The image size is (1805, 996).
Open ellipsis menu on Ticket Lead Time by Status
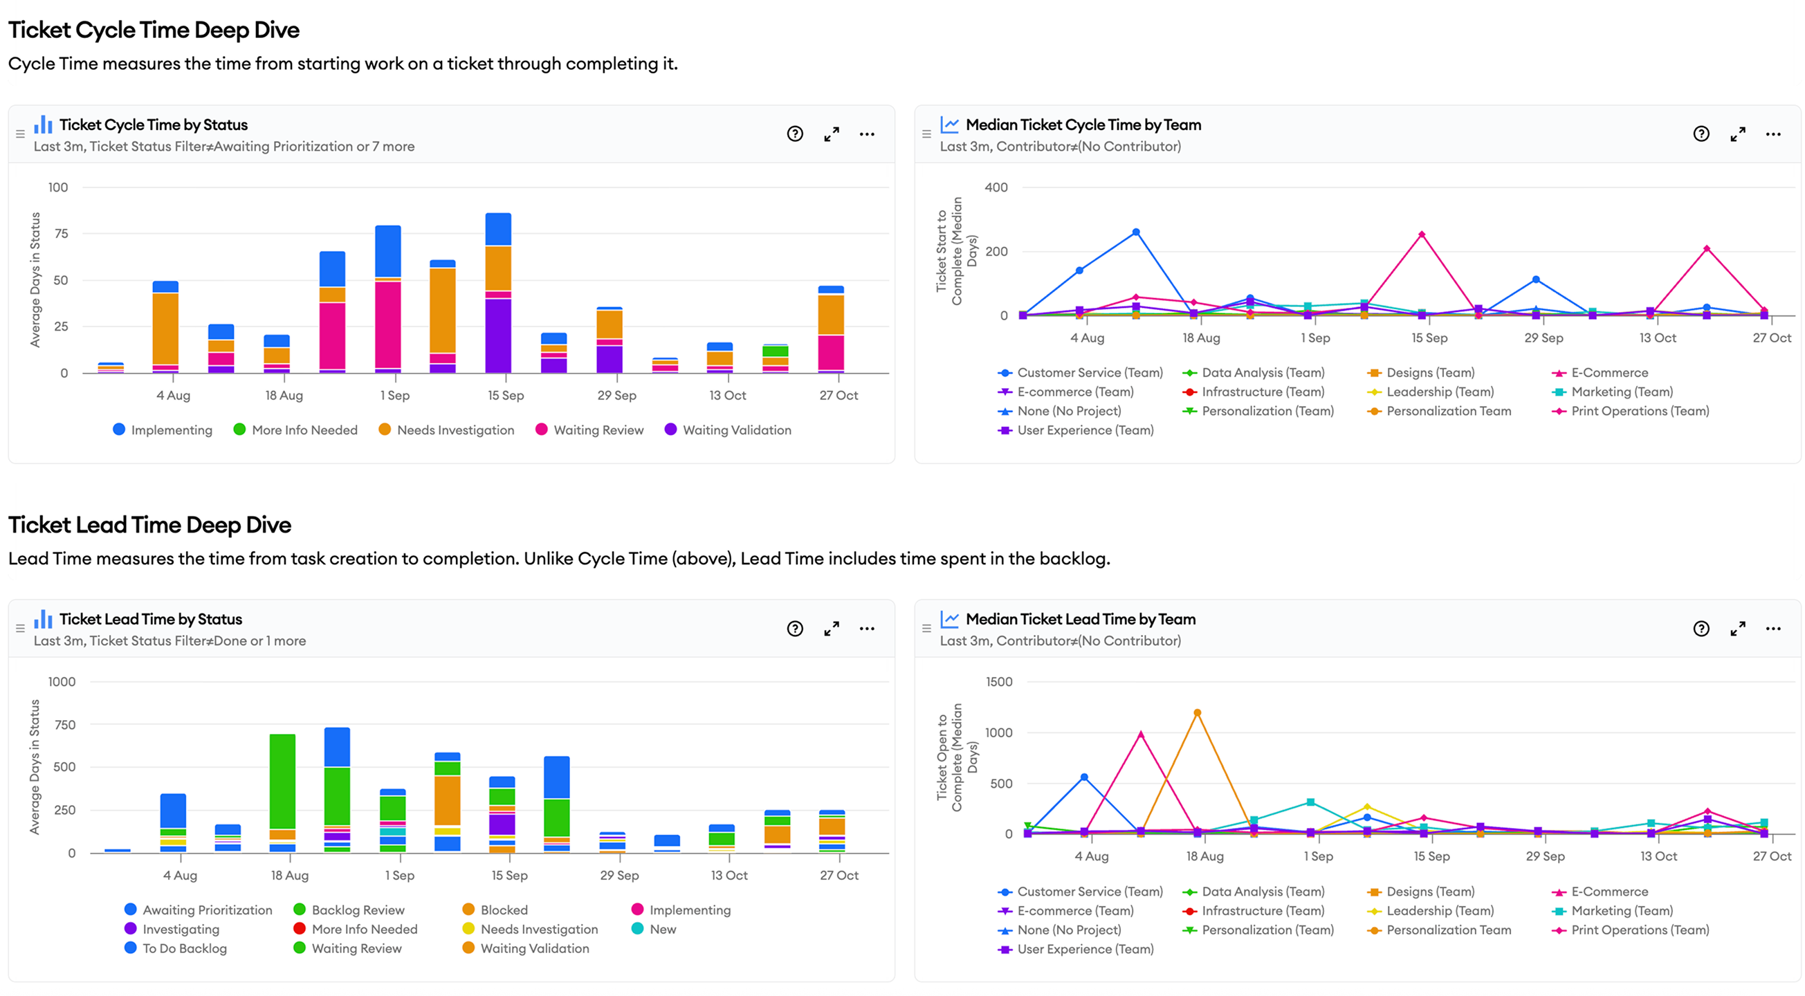click(x=867, y=628)
